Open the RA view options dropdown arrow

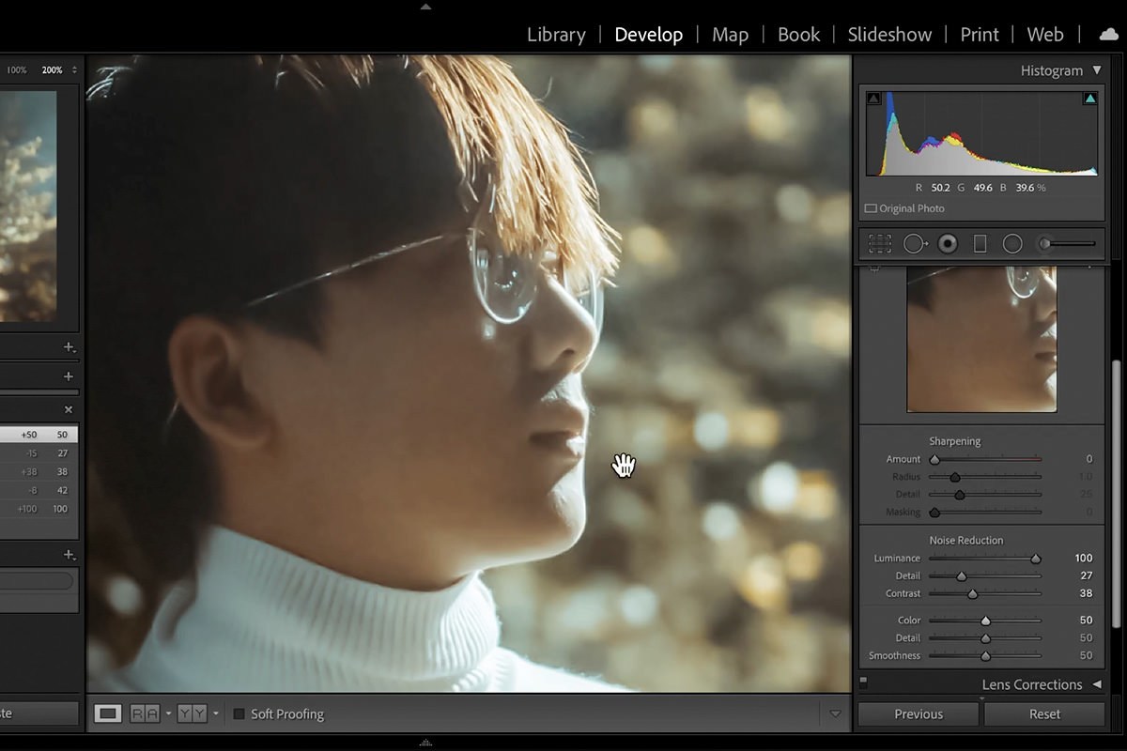coord(168,713)
